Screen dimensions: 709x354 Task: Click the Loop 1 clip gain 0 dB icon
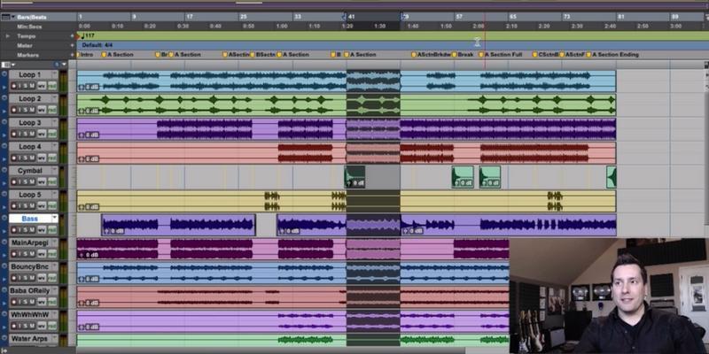point(90,87)
